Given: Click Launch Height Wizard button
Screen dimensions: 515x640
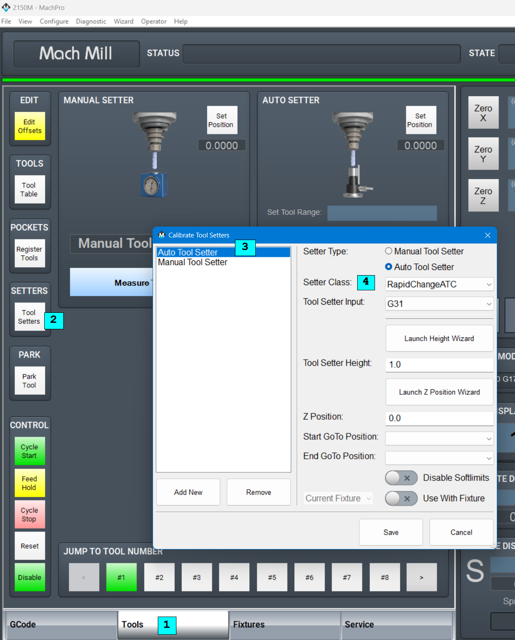Looking at the screenshot, I should [439, 338].
